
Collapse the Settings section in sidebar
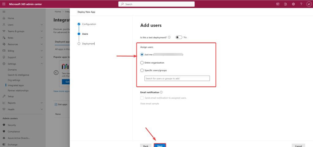pyautogui.click(x=42, y=64)
